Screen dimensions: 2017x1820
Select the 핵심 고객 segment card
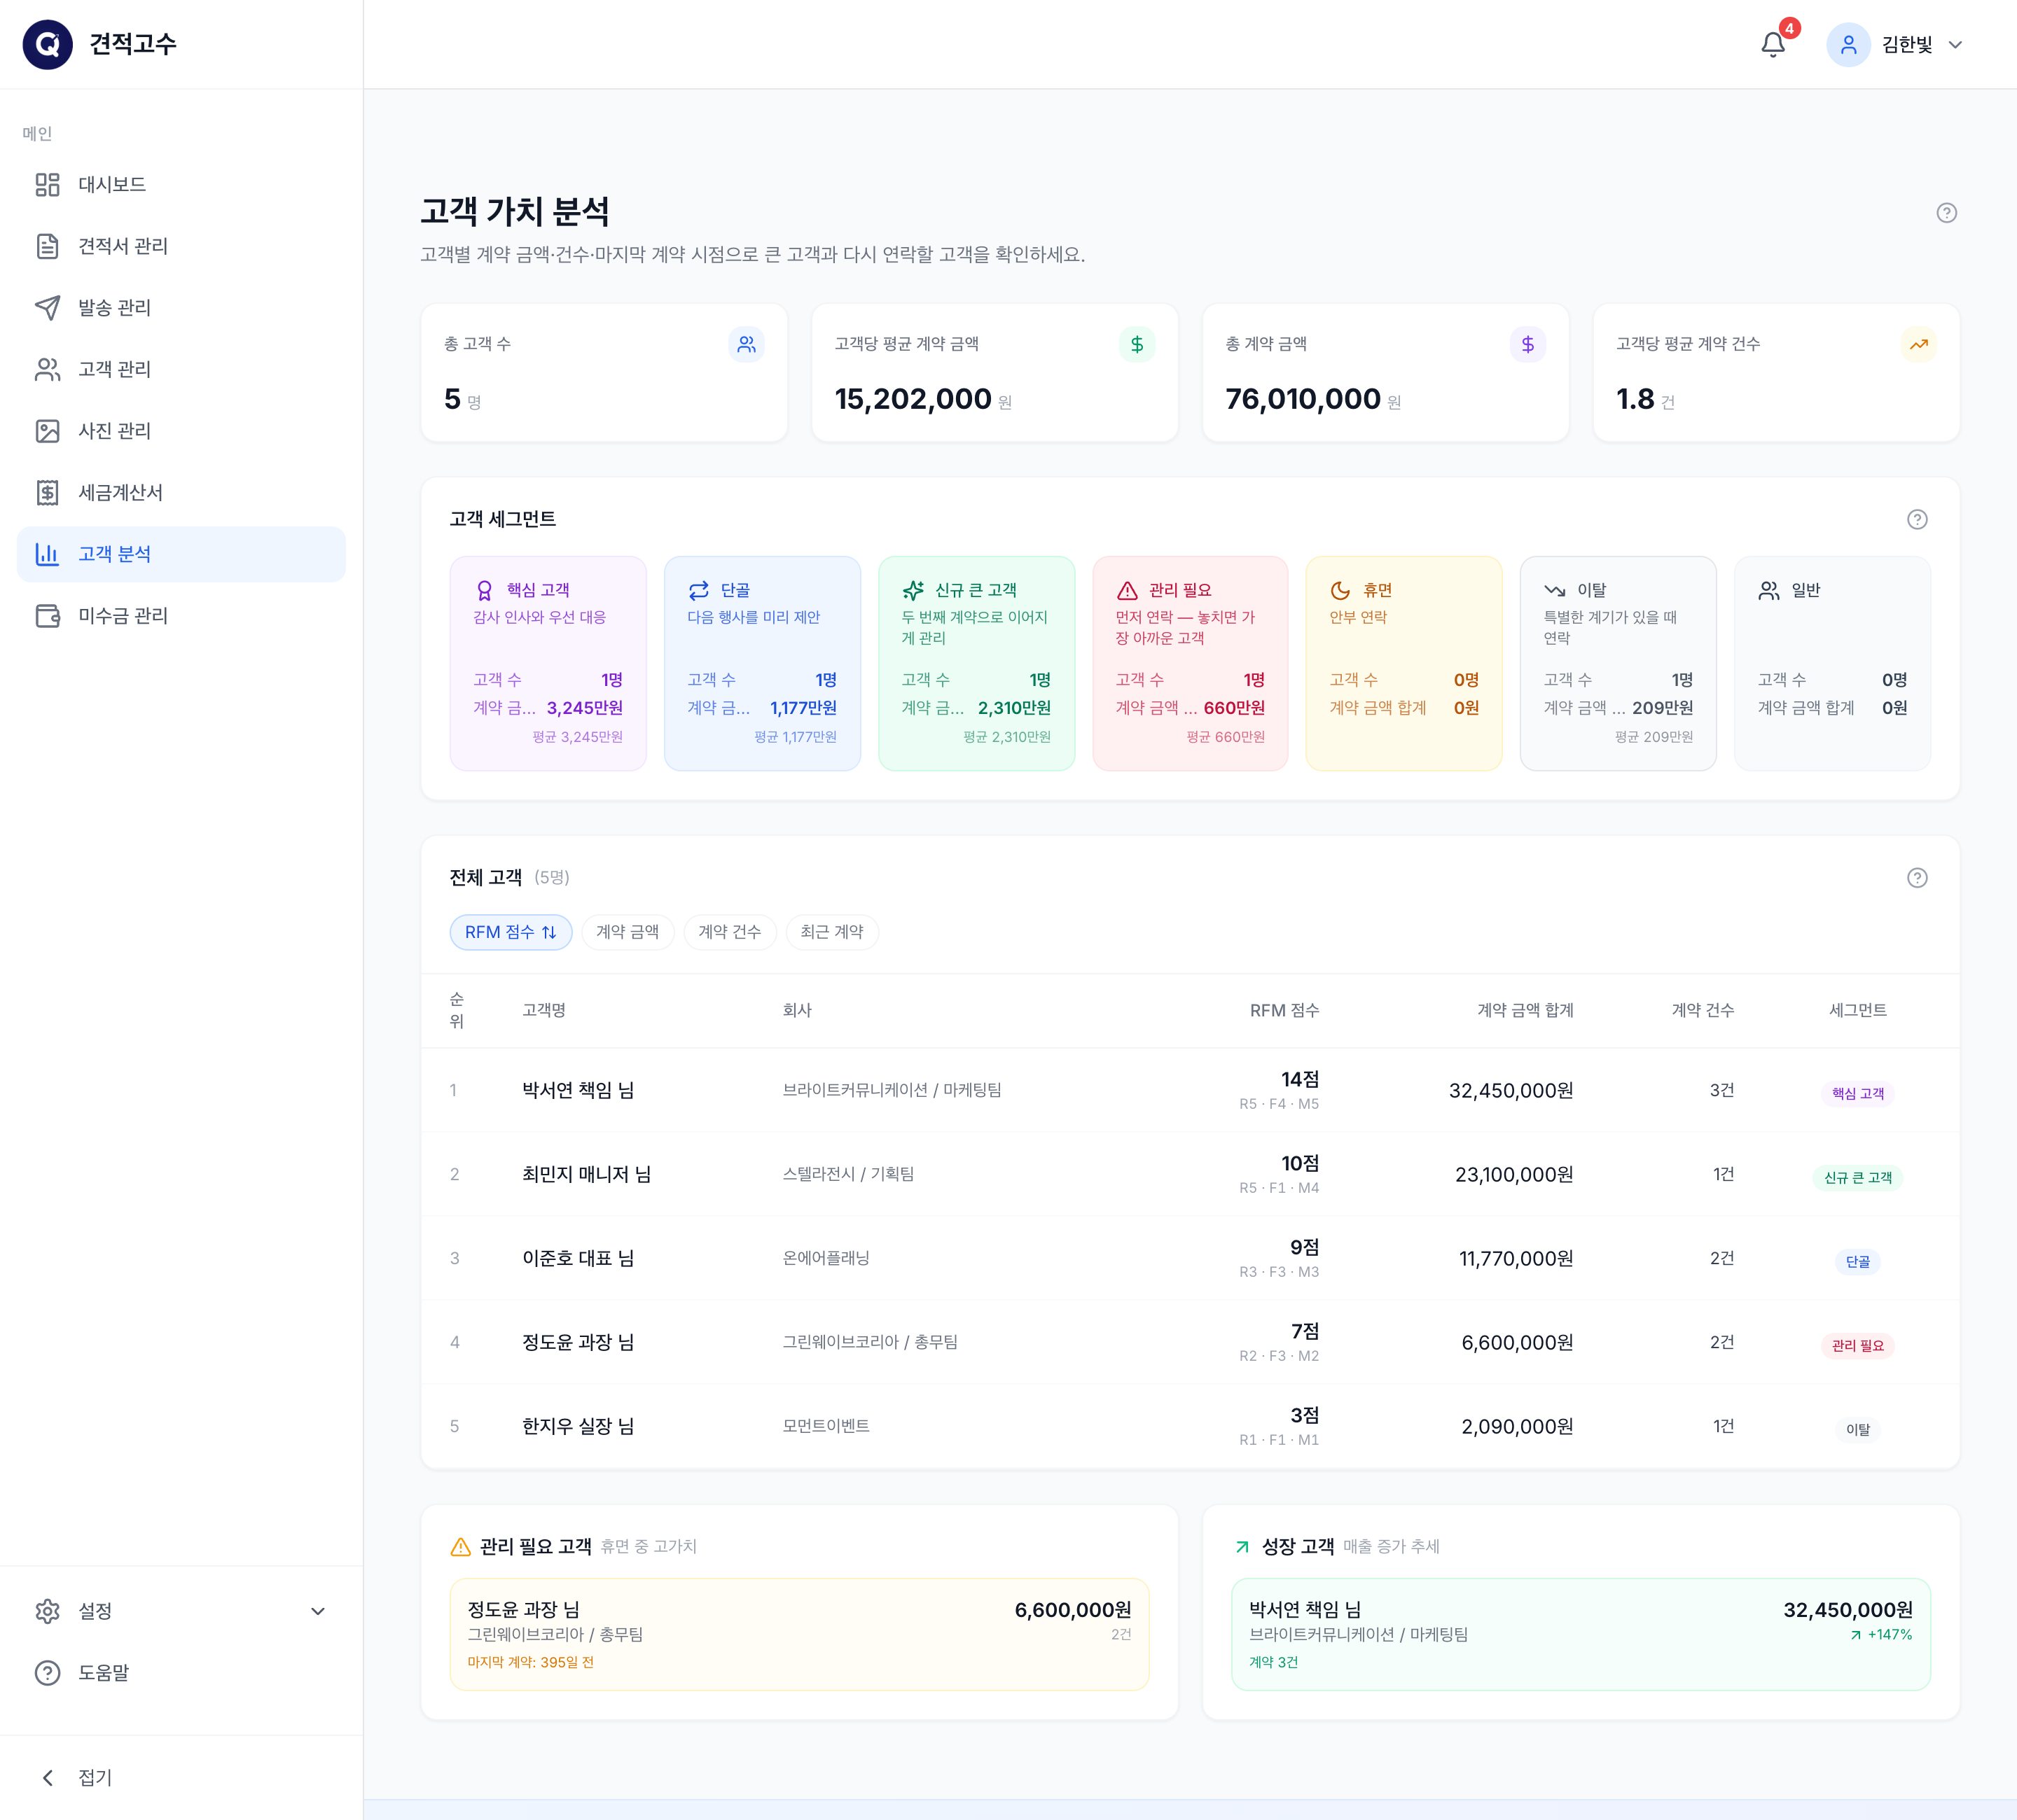tap(548, 663)
